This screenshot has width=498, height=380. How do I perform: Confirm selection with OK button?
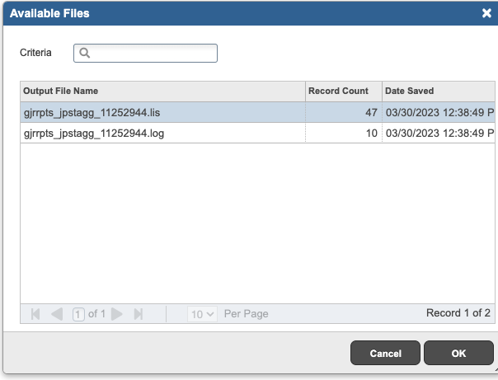[x=458, y=354]
